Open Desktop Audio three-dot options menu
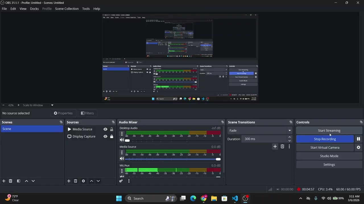Image resolution: width=364 pixels, height=204 pixels. coord(122,134)
